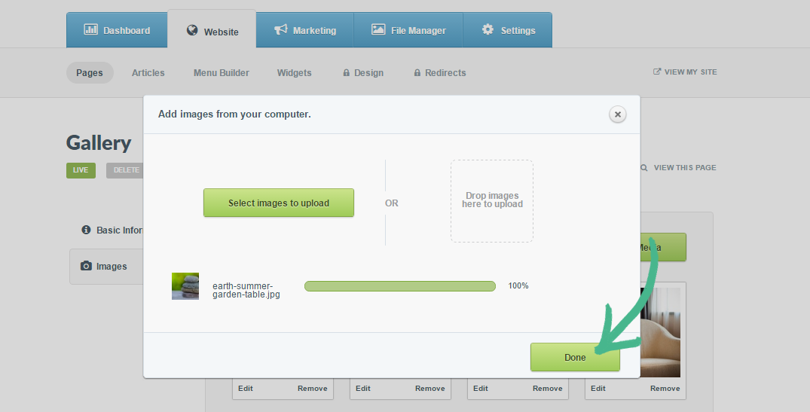Image resolution: width=810 pixels, height=412 pixels.
Task: Click the earth-summer-garden-table.jpg thumbnail
Action: point(185,286)
